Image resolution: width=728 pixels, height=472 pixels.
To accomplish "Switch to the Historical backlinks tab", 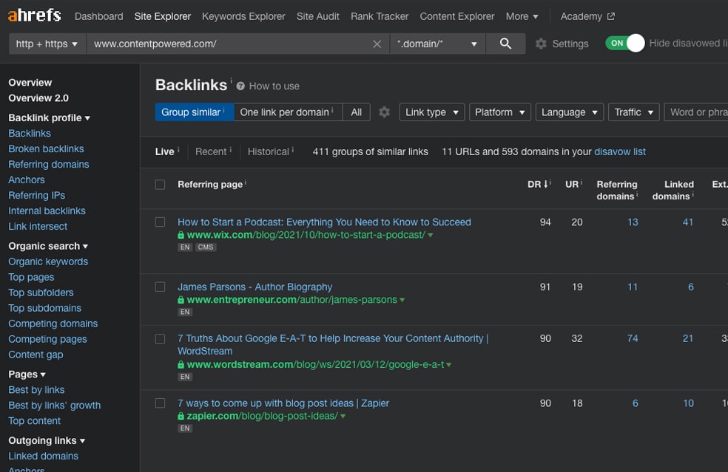I will (269, 151).
